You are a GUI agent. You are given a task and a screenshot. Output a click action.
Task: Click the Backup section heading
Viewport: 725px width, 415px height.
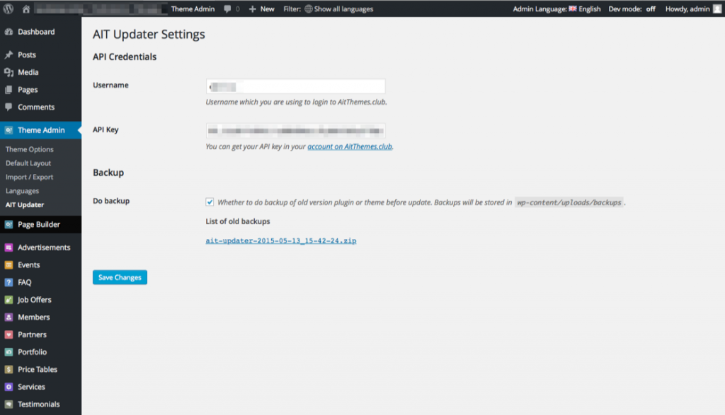click(x=108, y=173)
